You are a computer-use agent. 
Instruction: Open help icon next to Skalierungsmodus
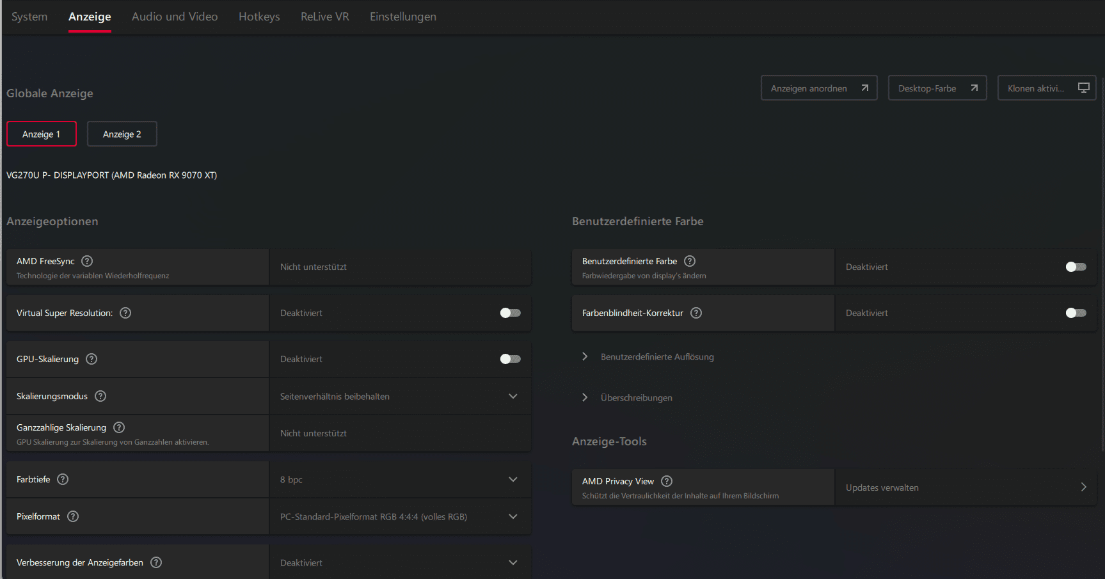tap(100, 396)
